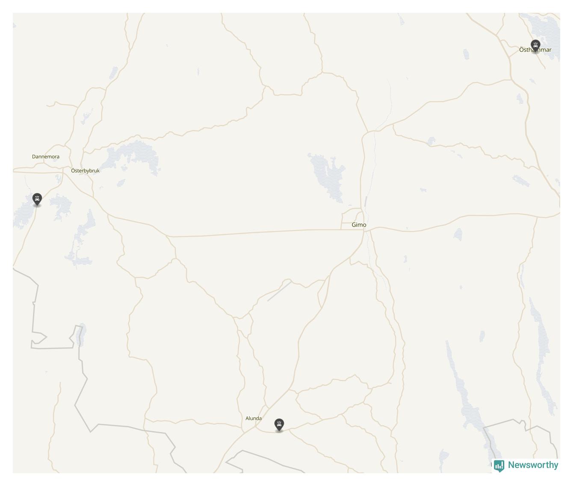Click the Östhammar town label
573x486 pixels.
point(535,50)
